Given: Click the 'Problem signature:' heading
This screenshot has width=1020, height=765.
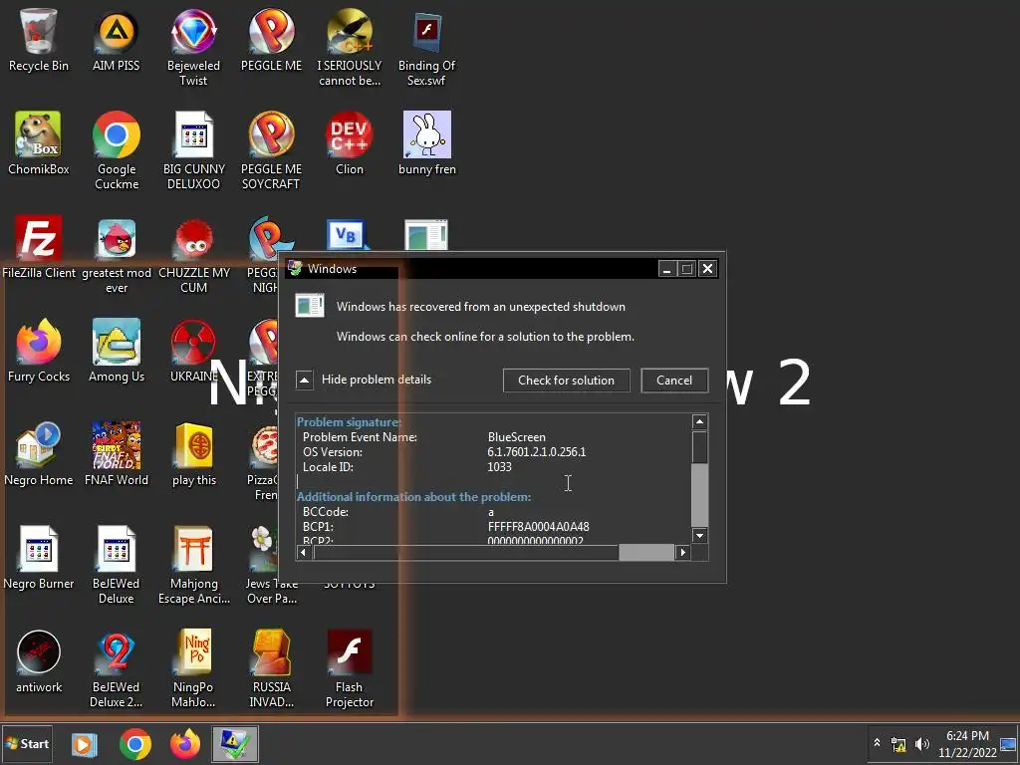Looking at the screenshot, I should click(349, 422).
